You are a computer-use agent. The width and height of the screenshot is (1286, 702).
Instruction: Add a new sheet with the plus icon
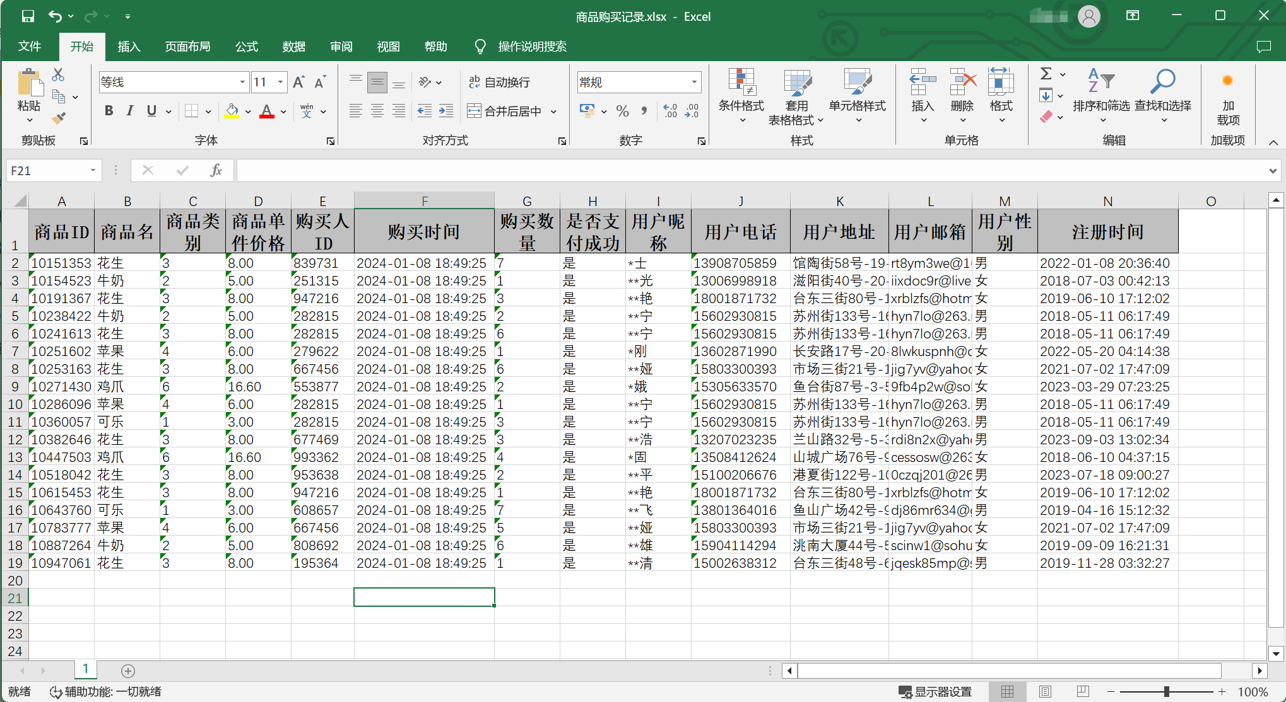click(128, 671)
